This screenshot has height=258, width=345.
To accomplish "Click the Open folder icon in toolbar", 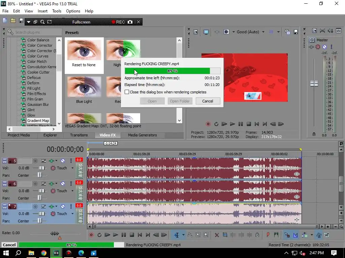I will point(13,21).
